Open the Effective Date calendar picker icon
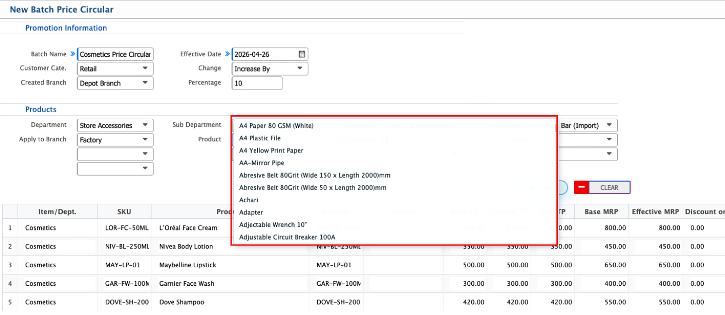725x315 pixels. [x=302, y=54]
